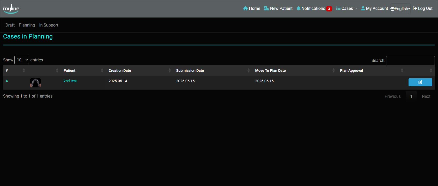The height and width of the screenshot is (186, 438).
Task: Log Out of the application
Action: click(422, 9)
